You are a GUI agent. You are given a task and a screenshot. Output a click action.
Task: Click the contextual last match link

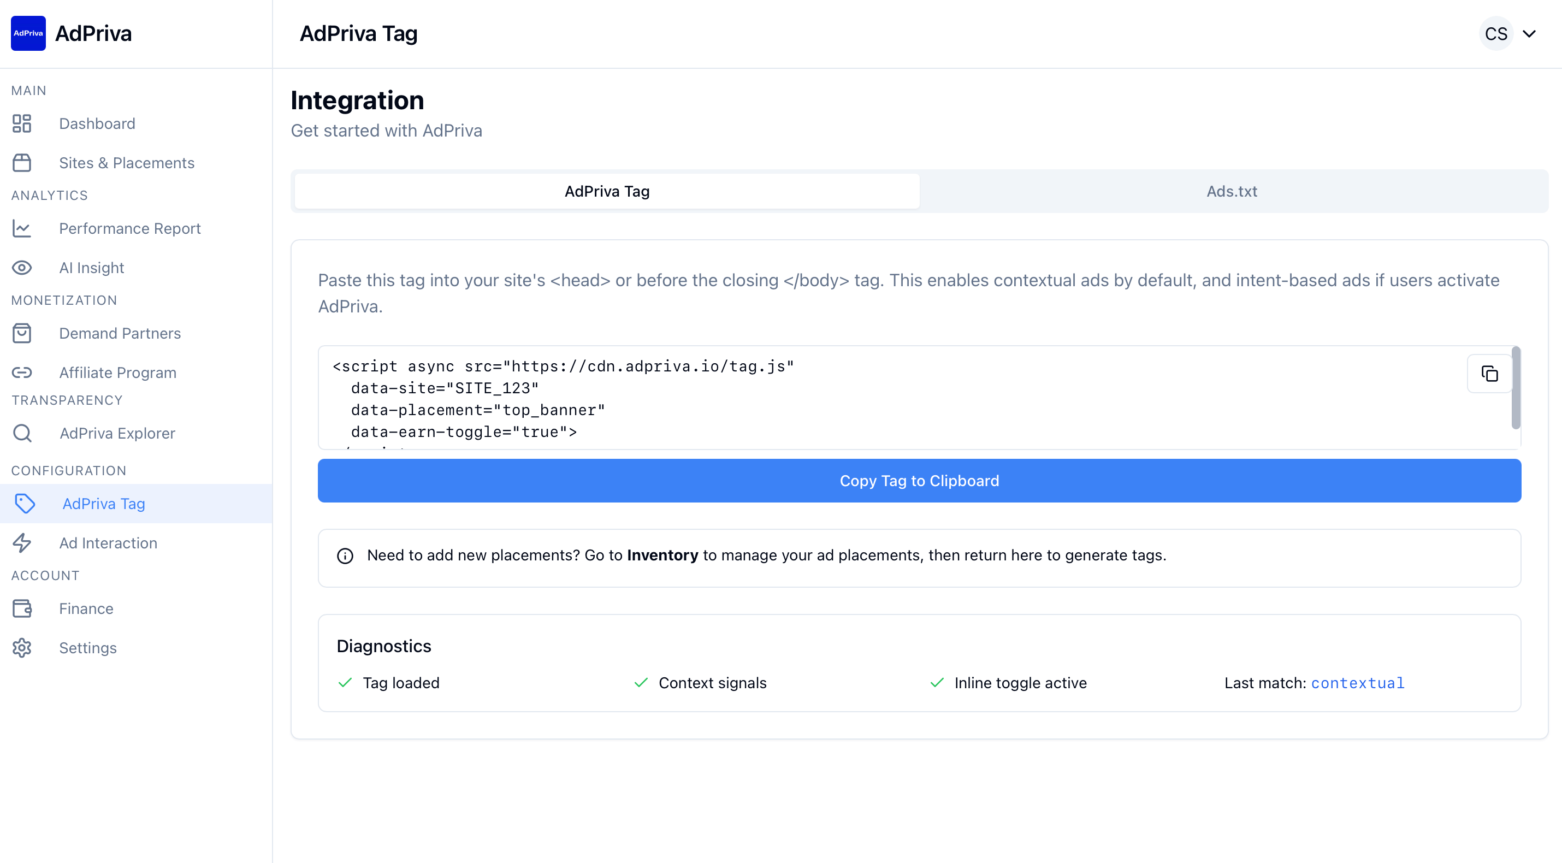tap(1357, 683)
